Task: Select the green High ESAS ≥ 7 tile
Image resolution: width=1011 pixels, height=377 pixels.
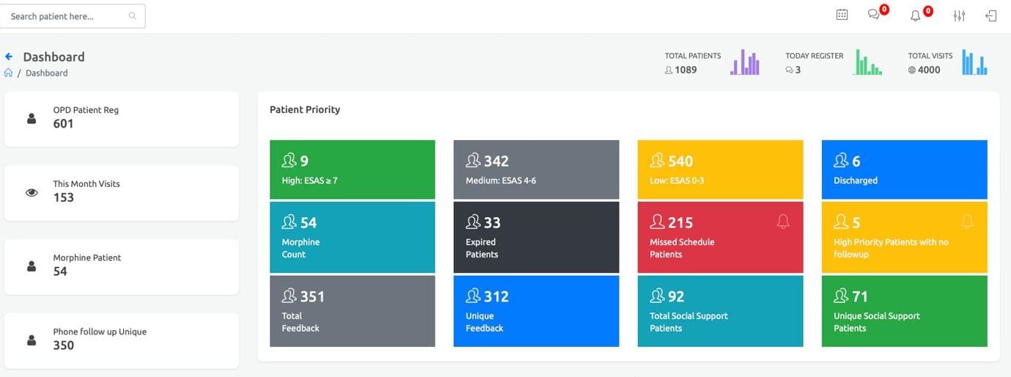Action: (x=352, y=169)
